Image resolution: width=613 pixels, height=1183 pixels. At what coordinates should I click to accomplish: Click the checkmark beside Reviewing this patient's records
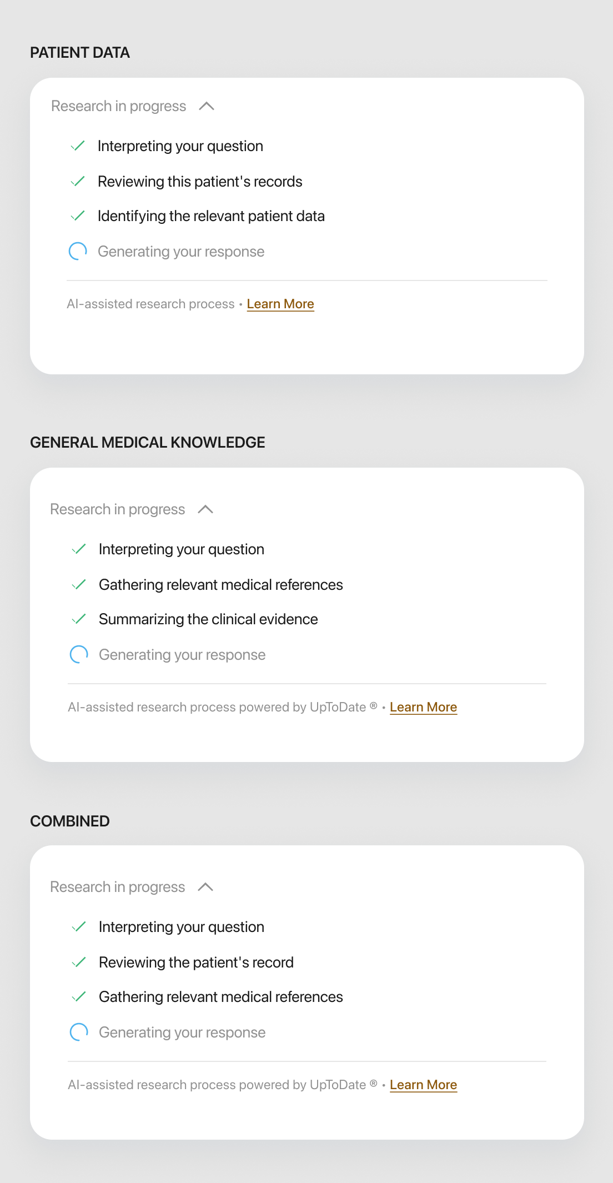(x=78, y=181)
